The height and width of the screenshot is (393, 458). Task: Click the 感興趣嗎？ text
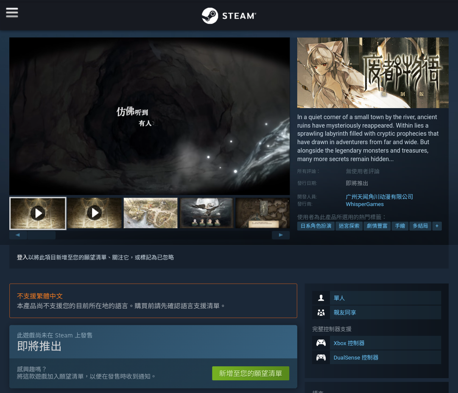(31, 369)
